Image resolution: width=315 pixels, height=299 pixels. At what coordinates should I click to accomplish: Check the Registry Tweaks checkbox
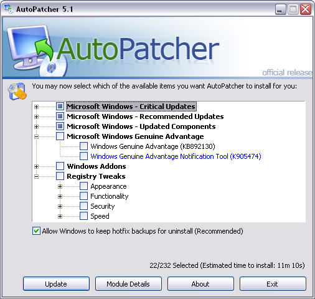[x=60, y=176]
